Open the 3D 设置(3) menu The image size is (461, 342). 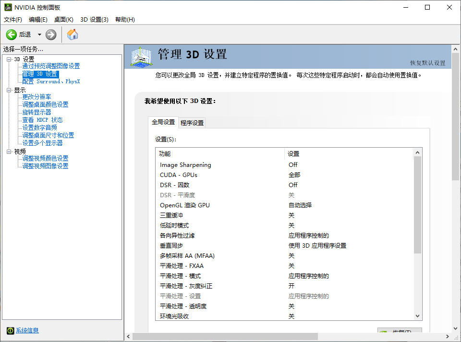click(x=94, y=19)
